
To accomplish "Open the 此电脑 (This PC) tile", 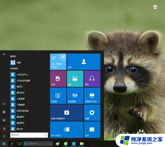I will tap(58, 96).
